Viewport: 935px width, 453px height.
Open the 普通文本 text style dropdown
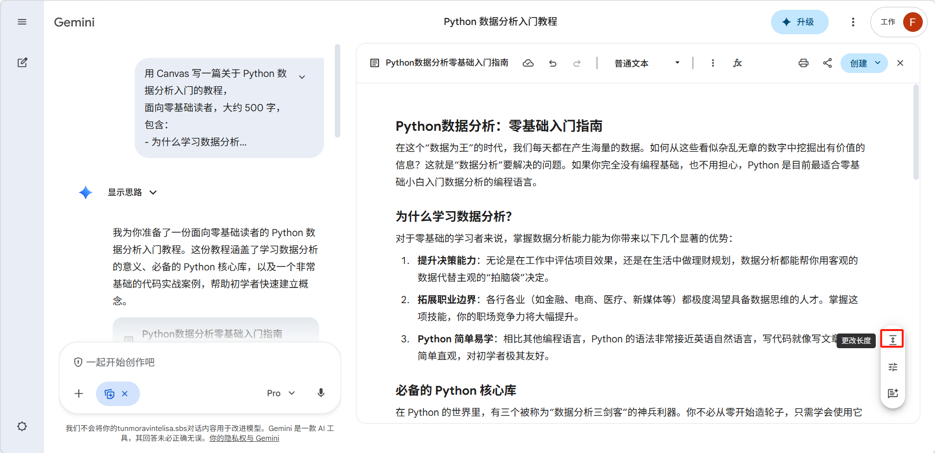646,63
